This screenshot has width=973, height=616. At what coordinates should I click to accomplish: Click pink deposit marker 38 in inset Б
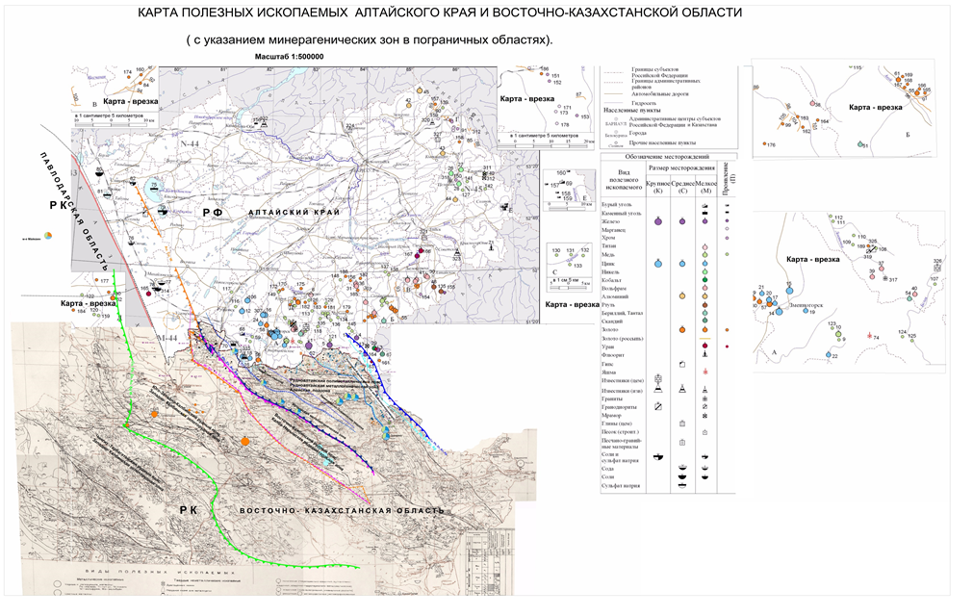pyautogui.click(x=811, y=103)
